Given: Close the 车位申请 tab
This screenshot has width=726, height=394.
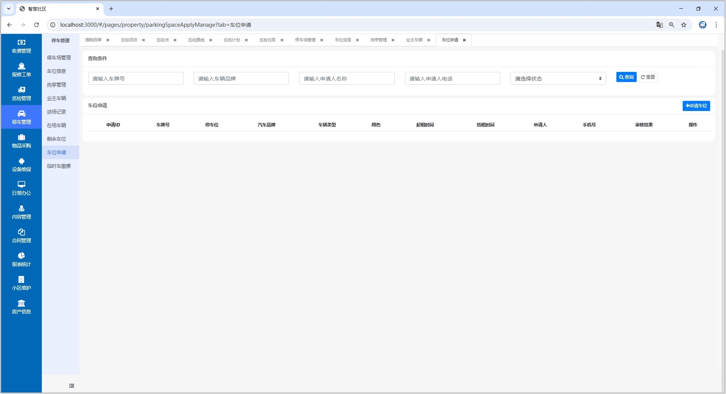Looking at the screenshot, I should [x=464, y=40].
